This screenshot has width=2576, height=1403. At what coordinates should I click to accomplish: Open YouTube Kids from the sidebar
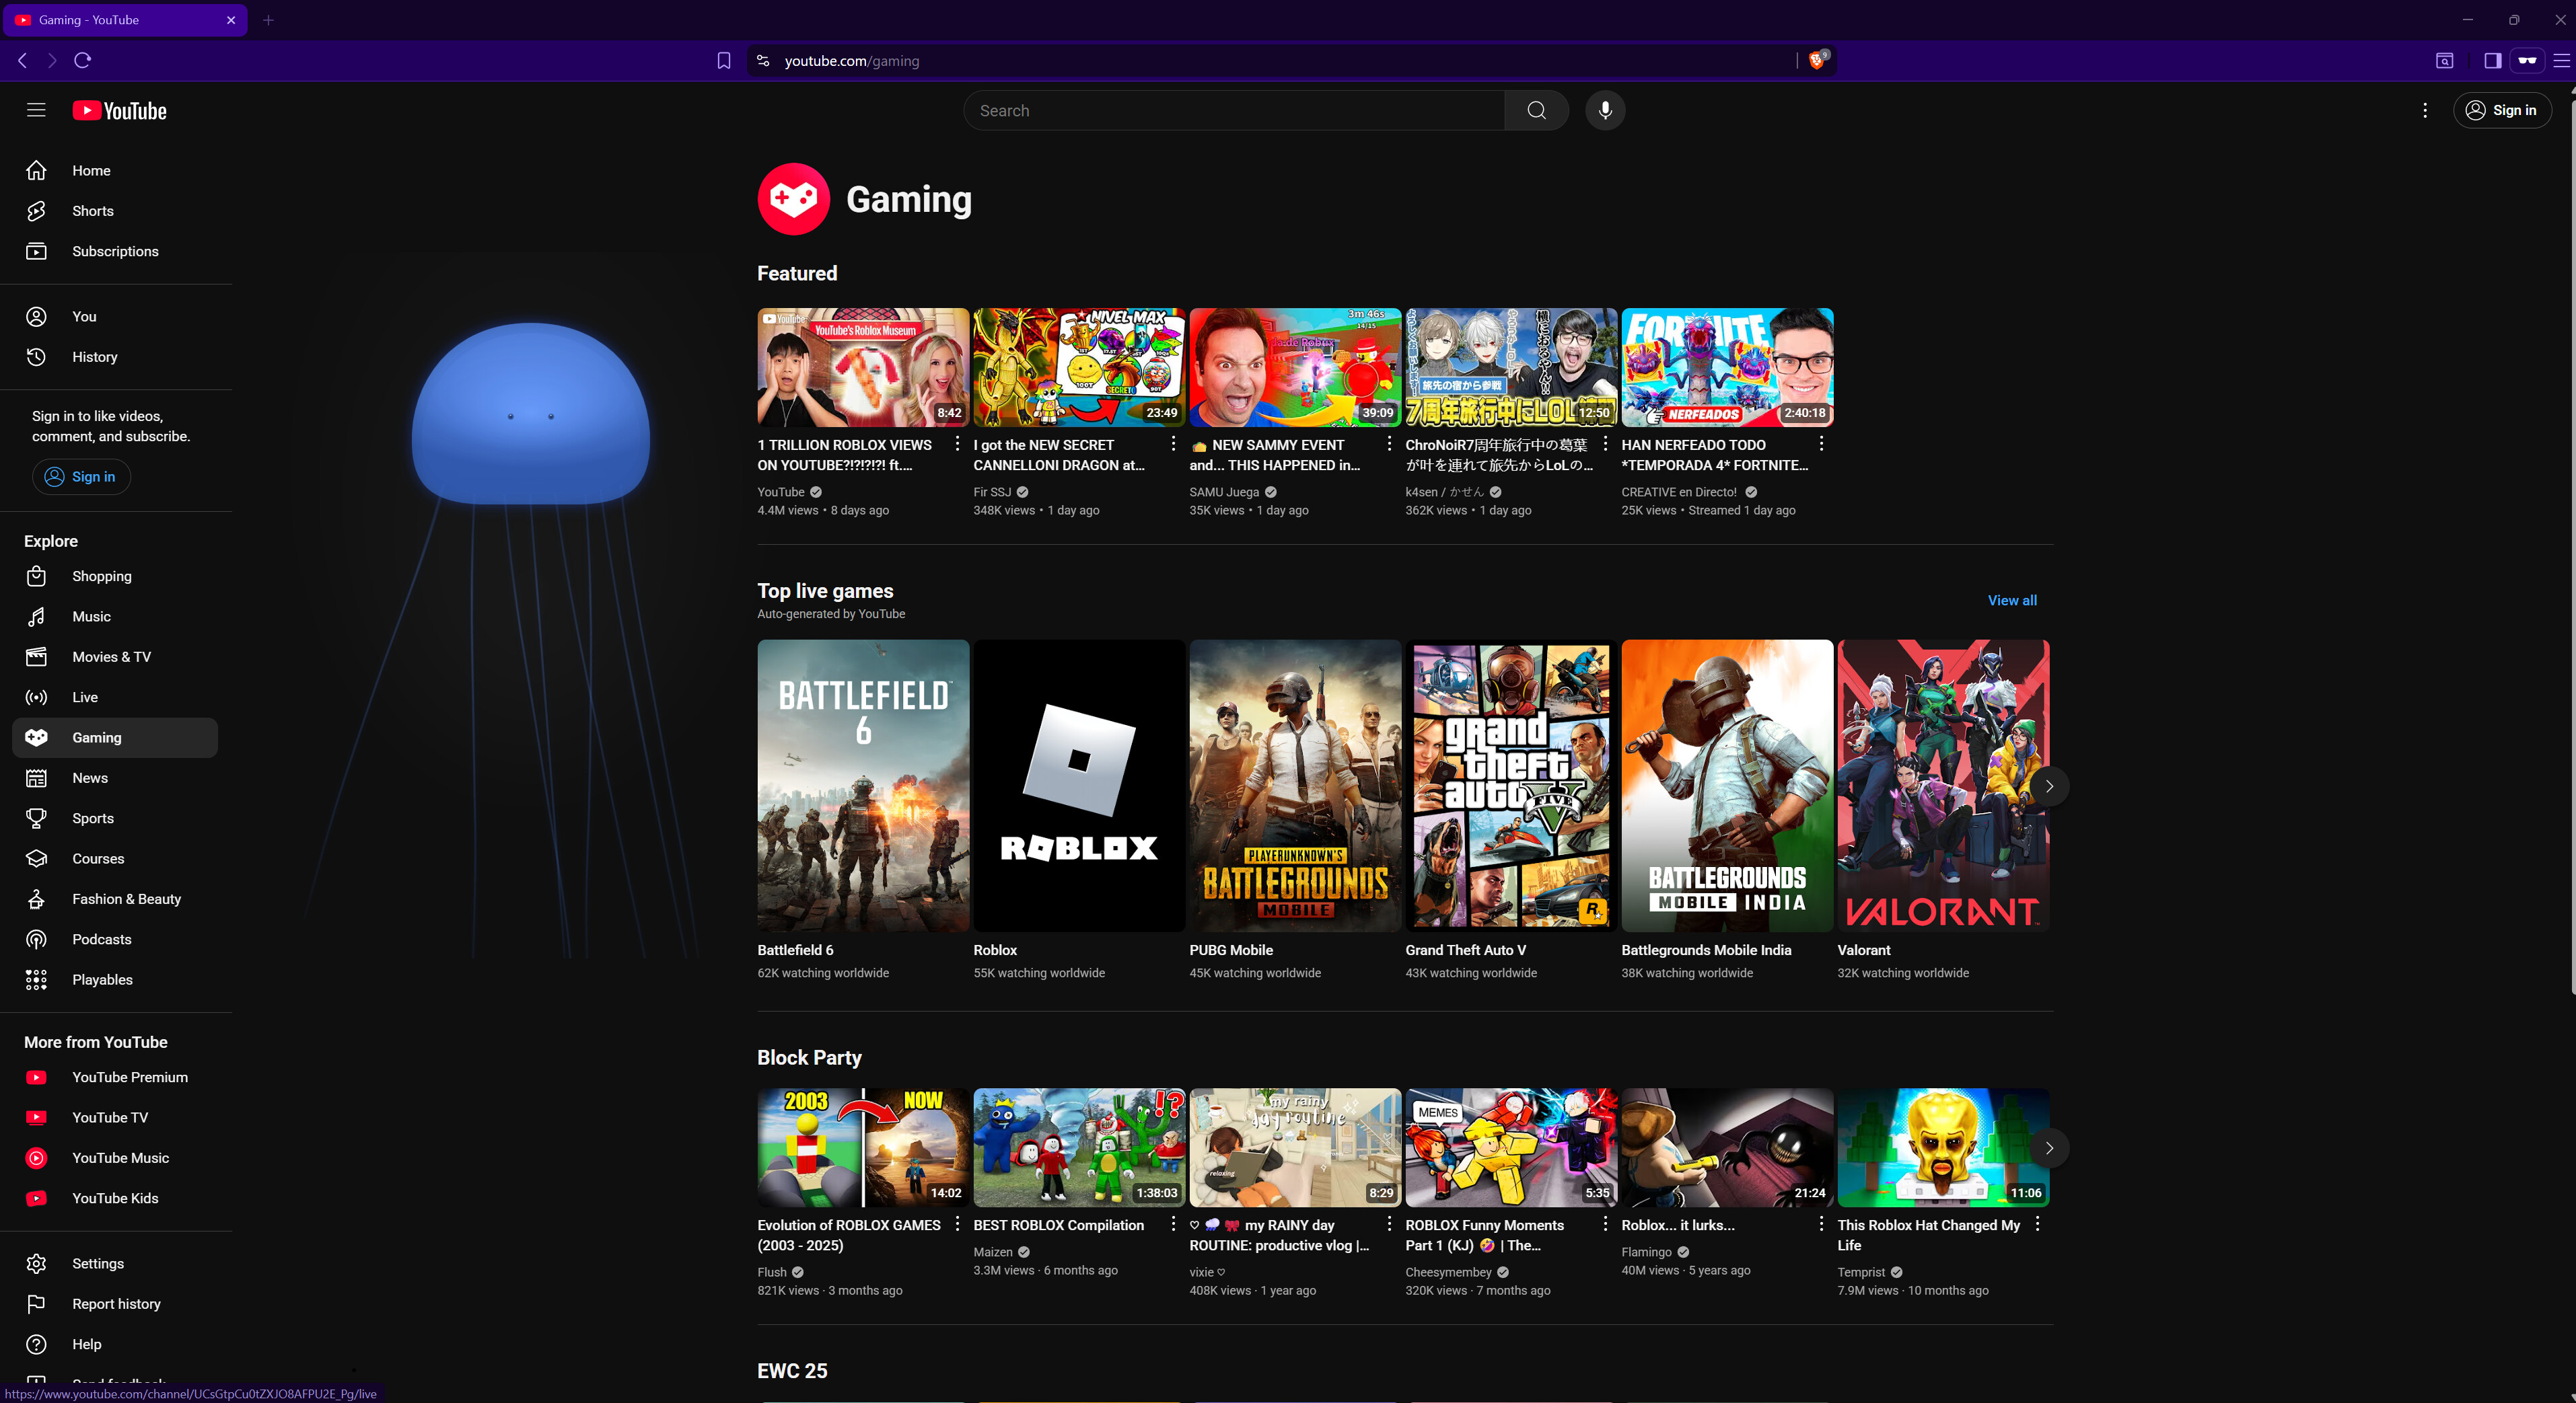coord(114,1198)
